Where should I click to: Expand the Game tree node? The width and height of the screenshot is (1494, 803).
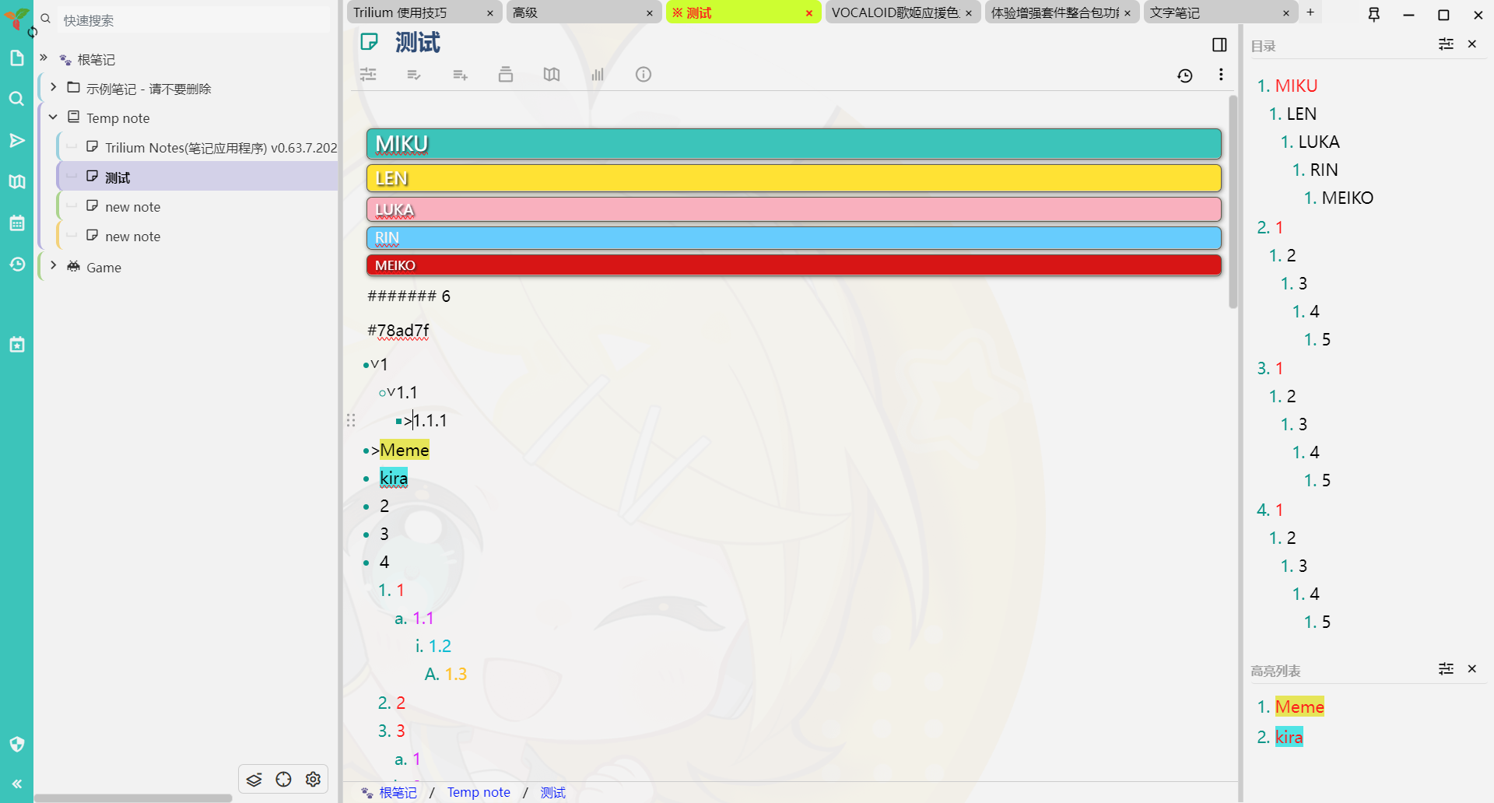[x=53, y=266]
